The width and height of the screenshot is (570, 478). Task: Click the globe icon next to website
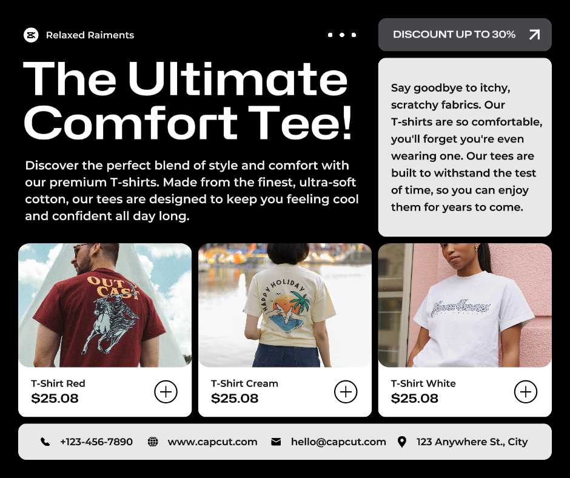click(153, 442)
